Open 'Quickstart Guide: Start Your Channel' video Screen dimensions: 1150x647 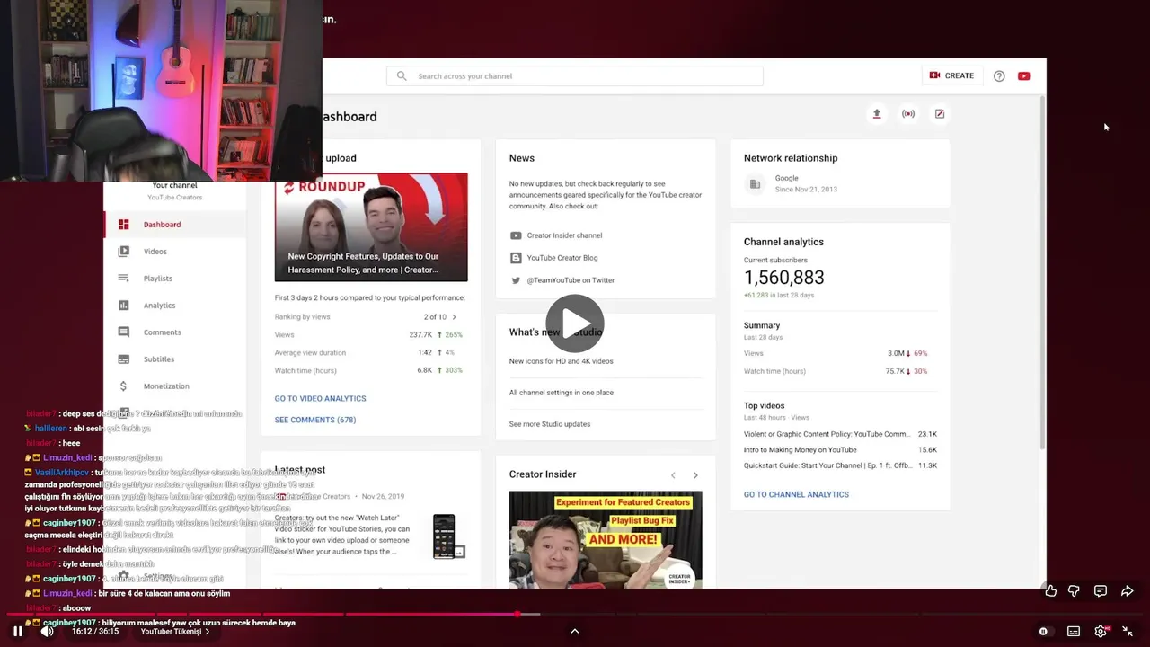826,465
